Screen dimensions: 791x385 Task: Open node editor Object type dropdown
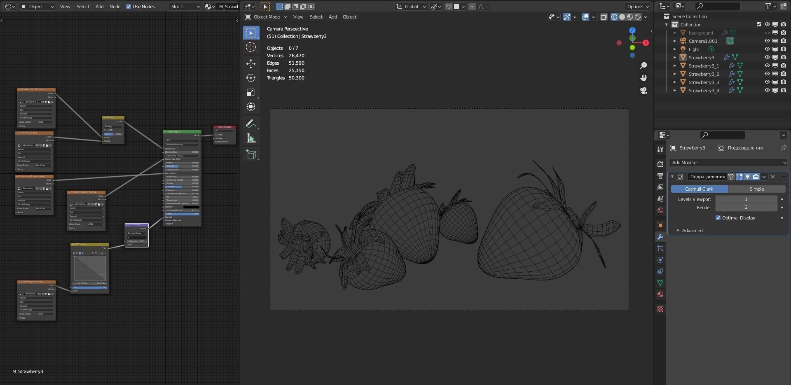(37, 7)
